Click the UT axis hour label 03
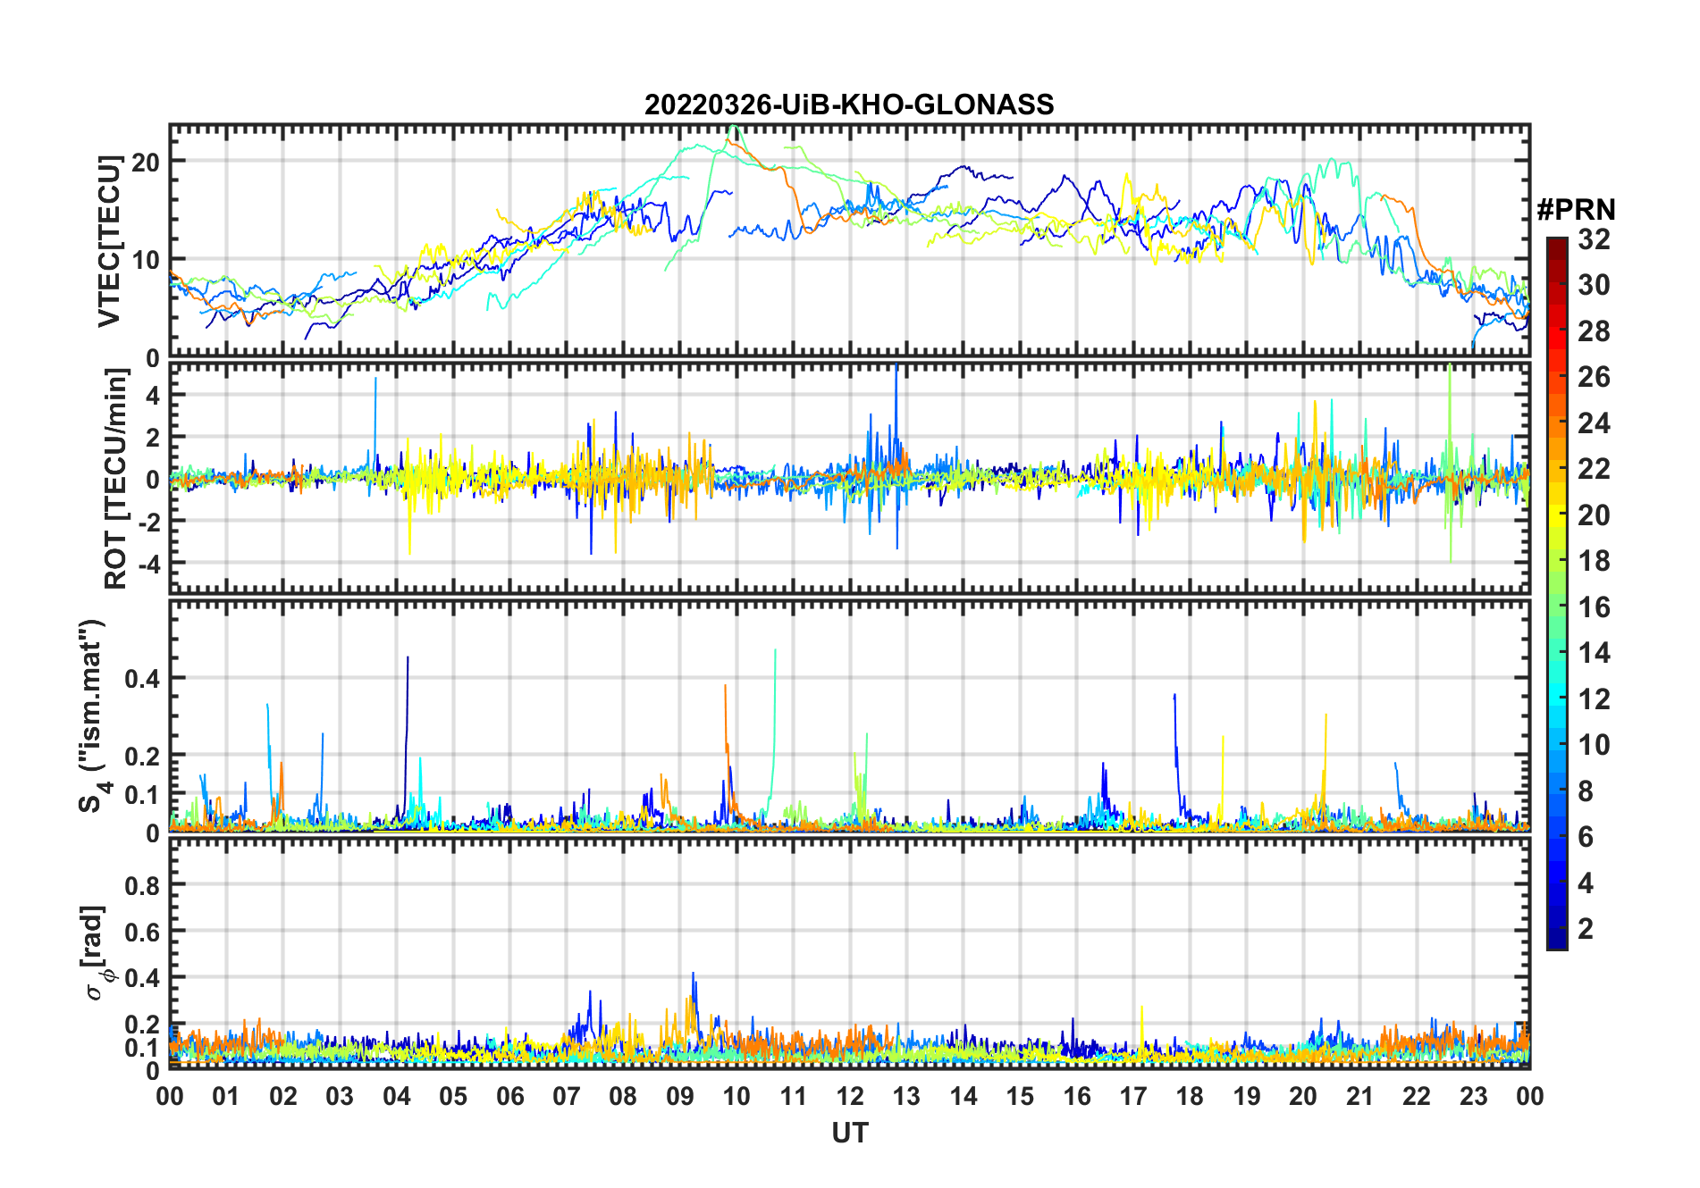This screenshot has height=1188, width=1700. 340,1097
